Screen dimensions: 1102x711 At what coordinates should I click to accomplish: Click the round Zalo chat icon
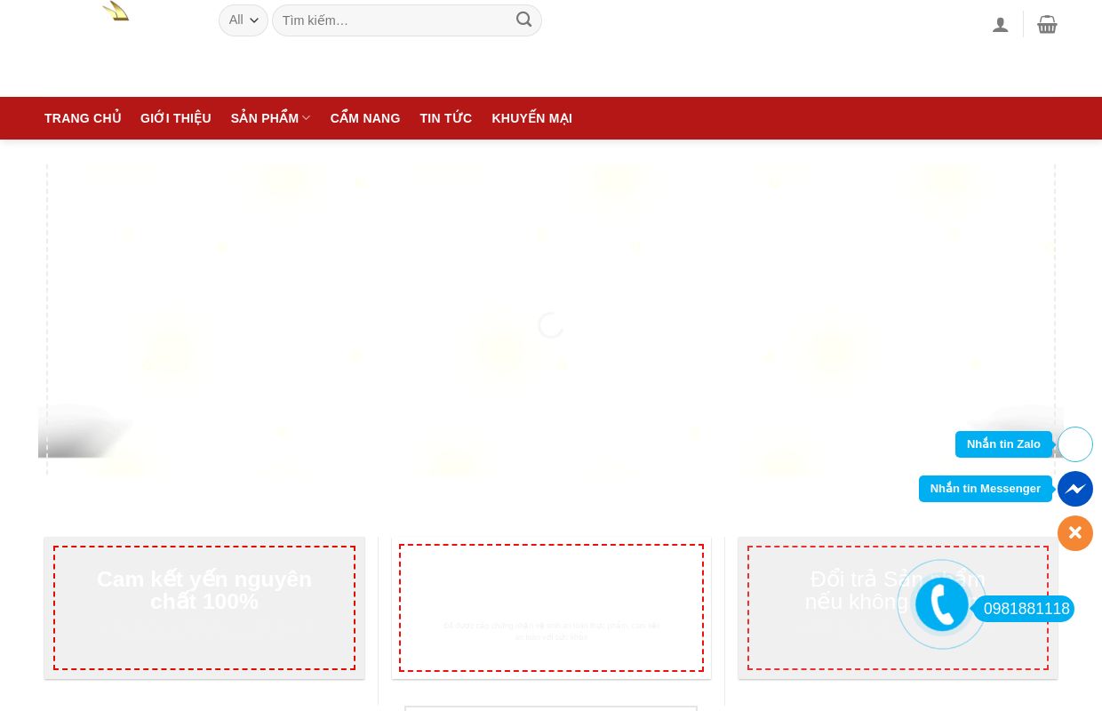click(1075, 444)
